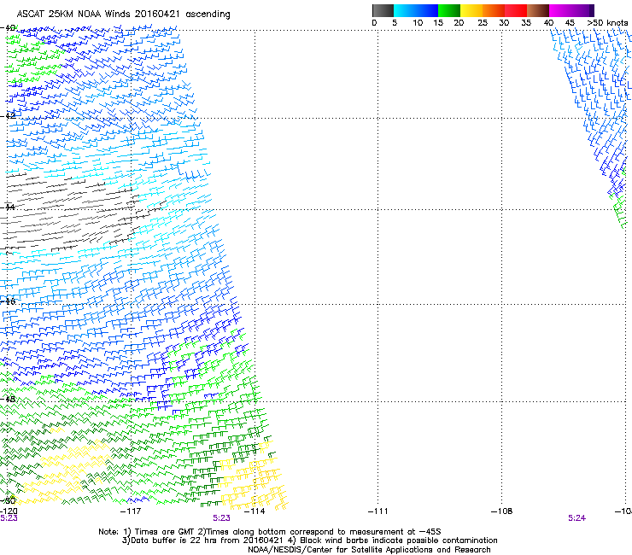The image size is (632, 555).
Task: Click the '-44' latitude axis label
Action: 8,207
